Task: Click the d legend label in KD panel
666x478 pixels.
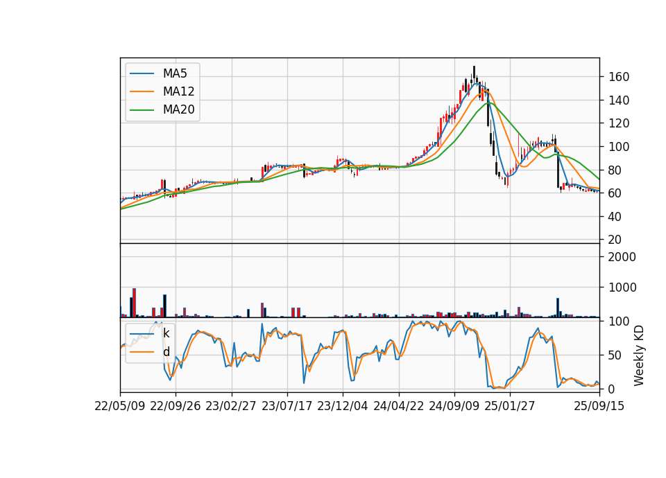Action: tap(166, 352)
